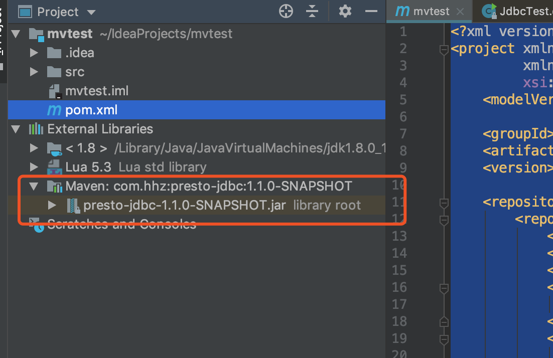Click the mvtest.iml file icon
553x358 pixels.
55,91
